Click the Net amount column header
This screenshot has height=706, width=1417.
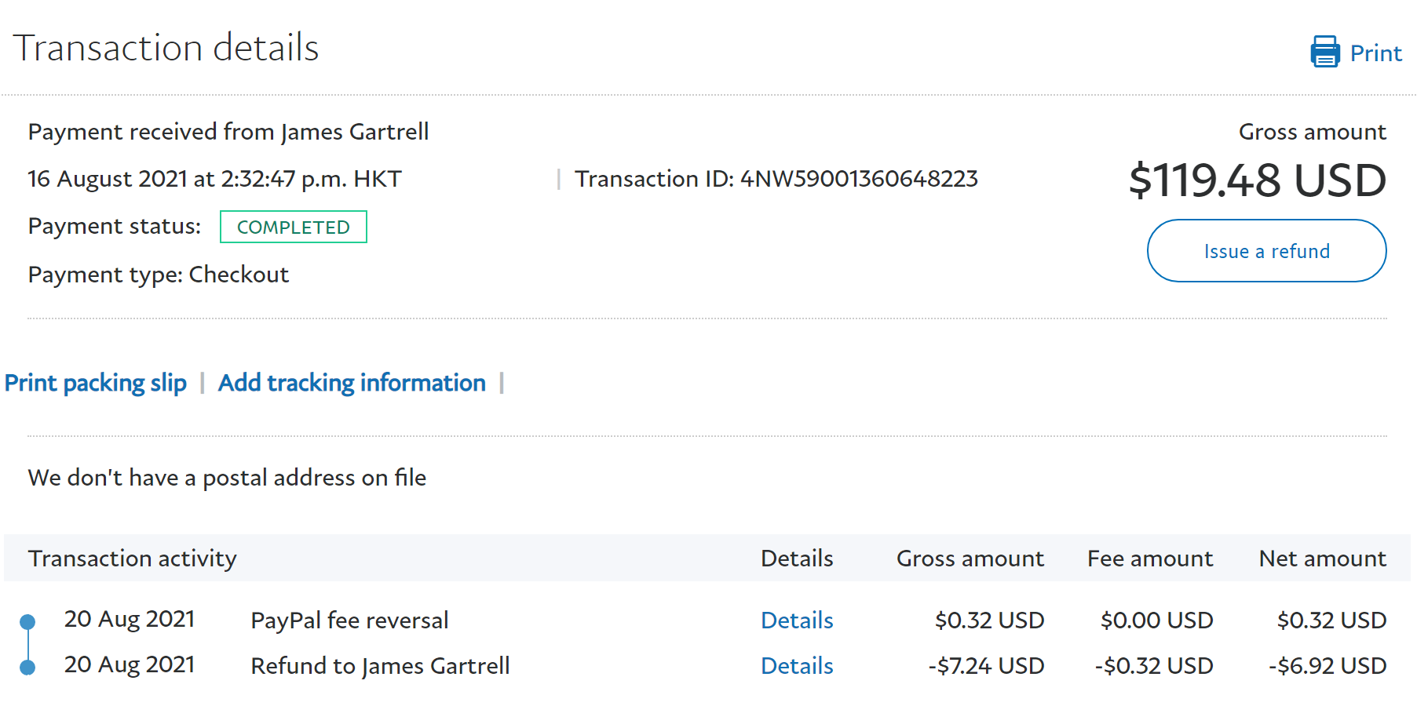tap(1322, 559)
